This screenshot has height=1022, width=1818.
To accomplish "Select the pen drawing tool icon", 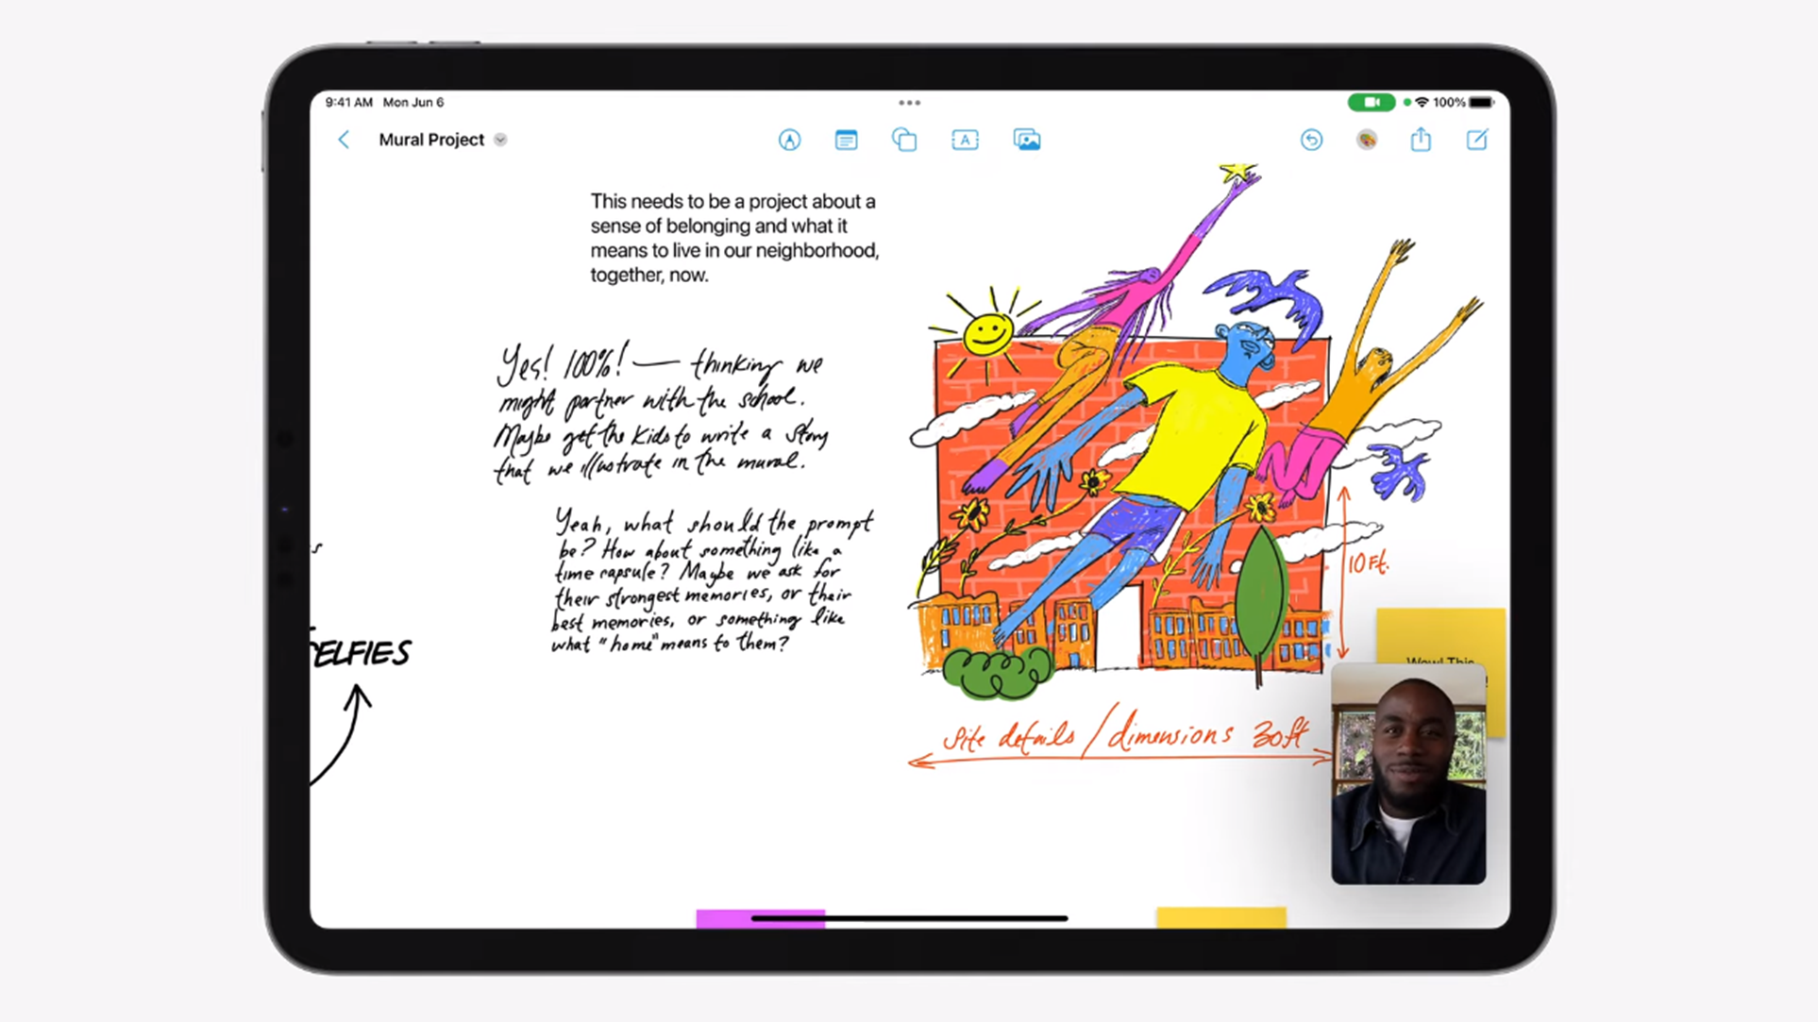I will [789, 140].
